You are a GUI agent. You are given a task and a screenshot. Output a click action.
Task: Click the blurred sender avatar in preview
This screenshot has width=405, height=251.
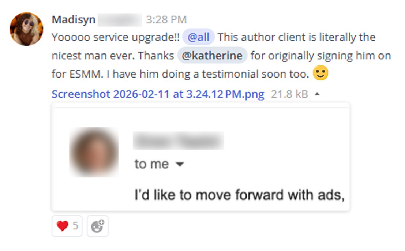click(94, 152)
